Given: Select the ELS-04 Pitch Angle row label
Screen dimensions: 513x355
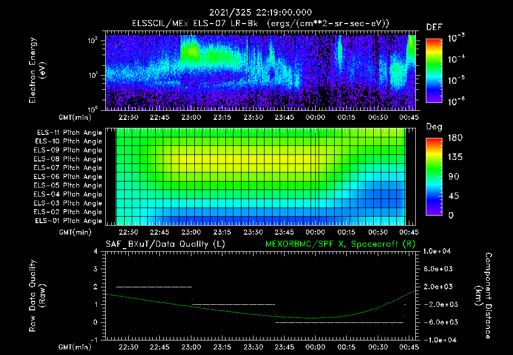Looking at the screenshot, I should point(68,195).
